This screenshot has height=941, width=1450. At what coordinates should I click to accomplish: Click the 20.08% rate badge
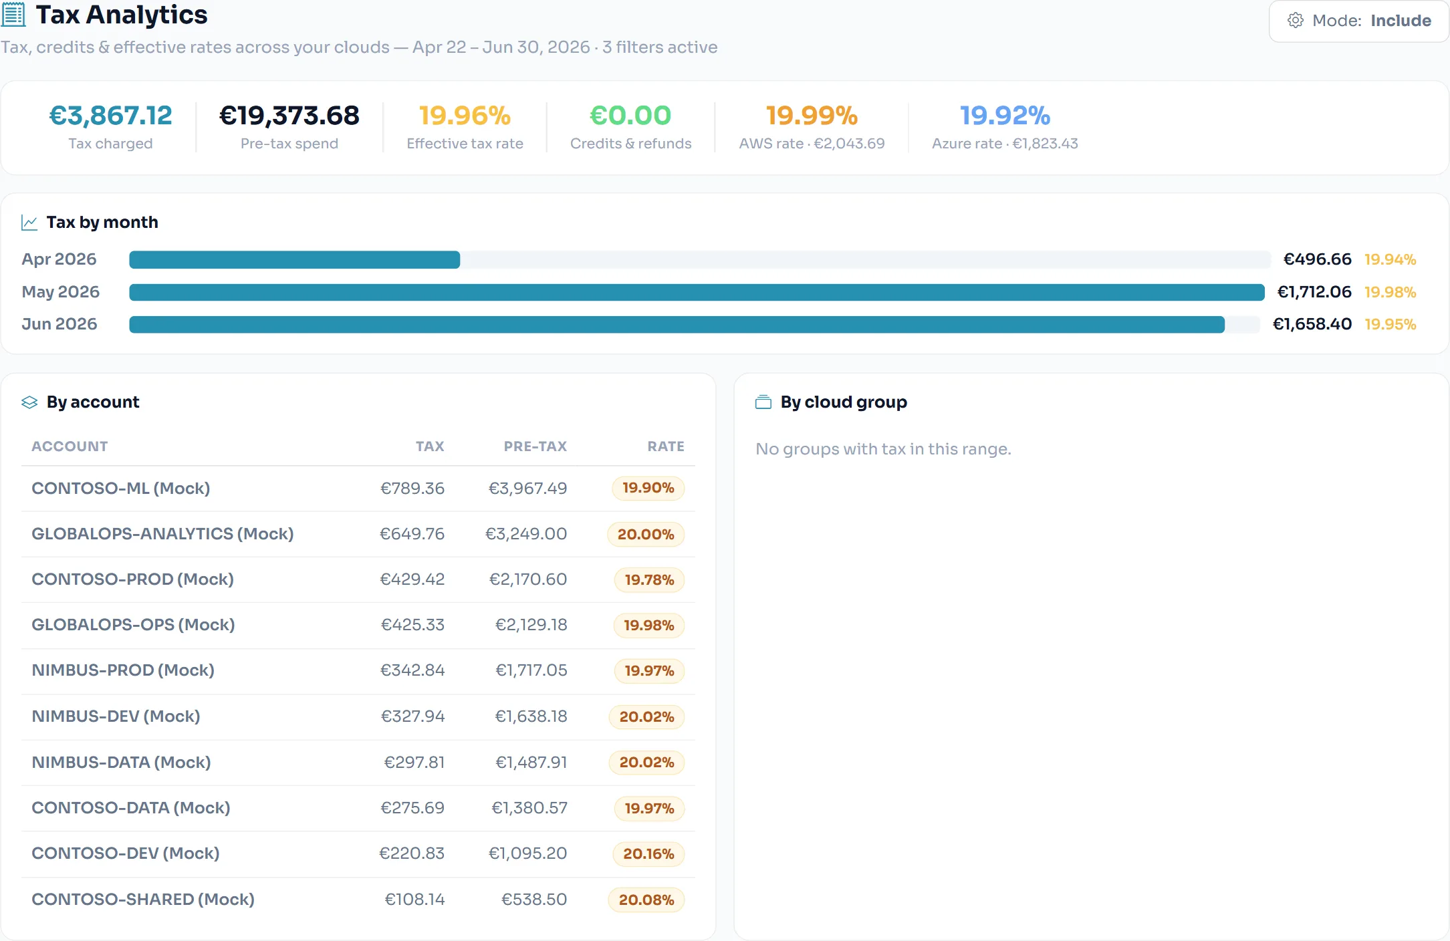click(x=646, y=900)
